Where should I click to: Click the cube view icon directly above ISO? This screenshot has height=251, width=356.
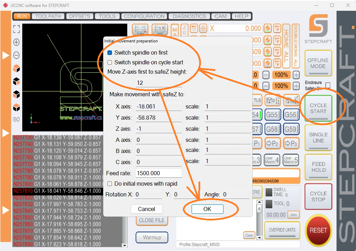click(x=16, y=107)
